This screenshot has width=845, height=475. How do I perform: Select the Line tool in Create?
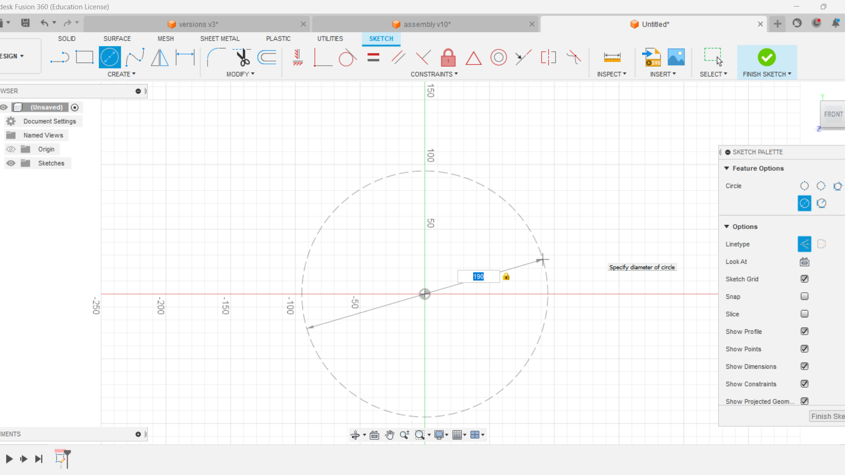tap(60, 57)
